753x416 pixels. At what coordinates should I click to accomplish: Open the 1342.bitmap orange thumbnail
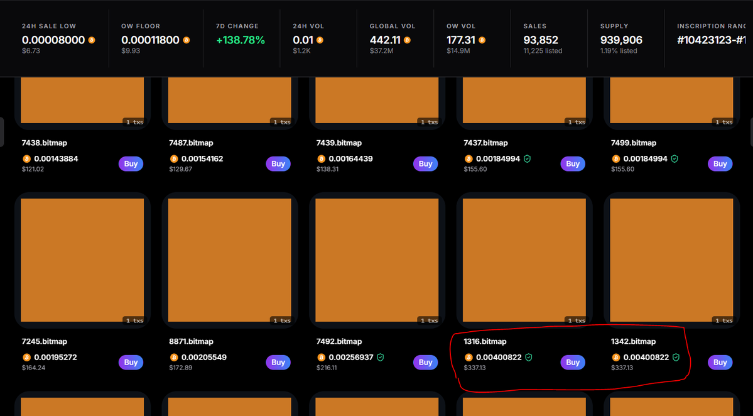pos(672,260)
